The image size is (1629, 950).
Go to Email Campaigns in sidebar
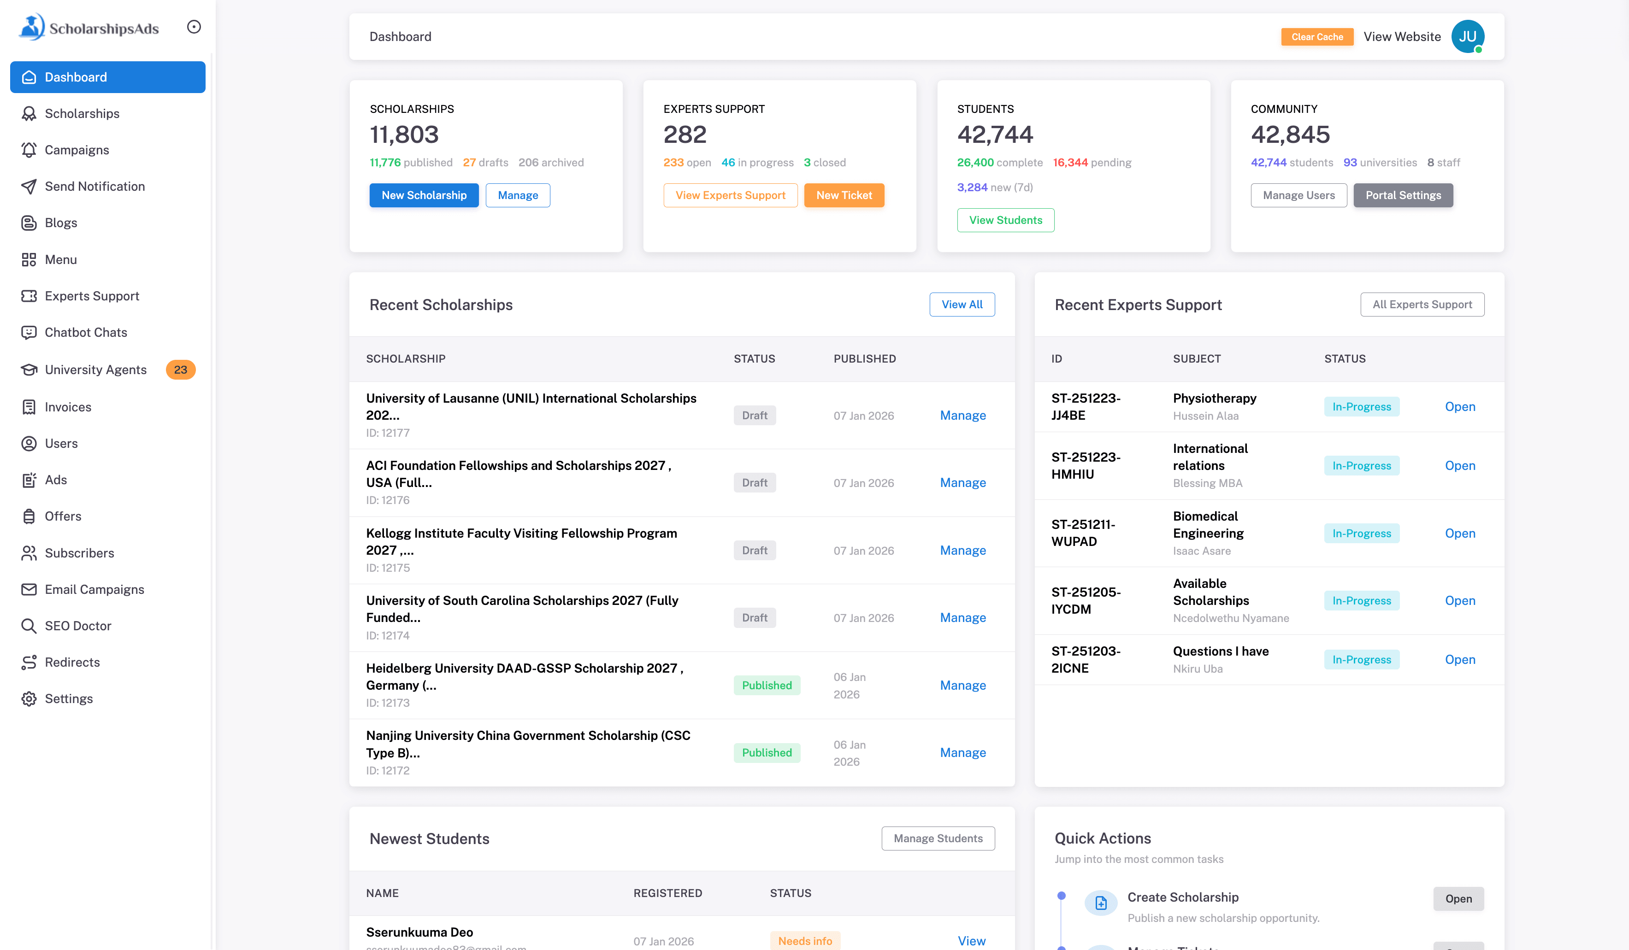pyautogui.click(x=94, y=589)
